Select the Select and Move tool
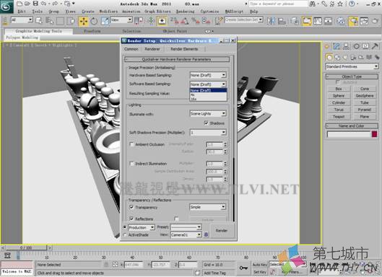382x277 pixels. coord(84,22)
